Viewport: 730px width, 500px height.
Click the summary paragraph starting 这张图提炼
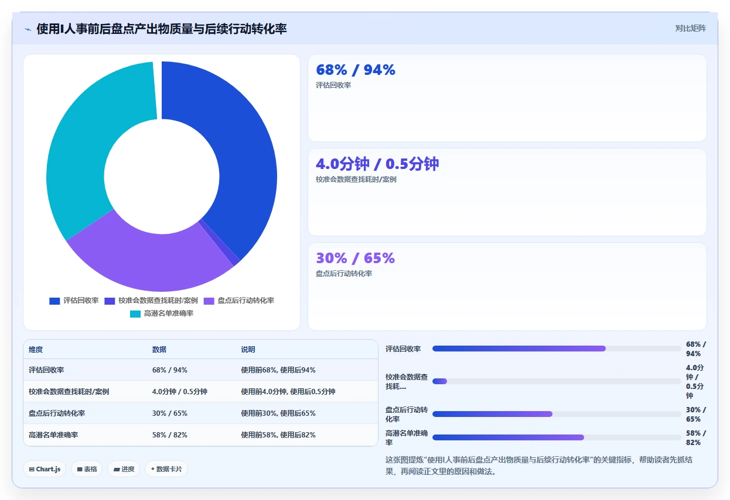click(539, 465)
